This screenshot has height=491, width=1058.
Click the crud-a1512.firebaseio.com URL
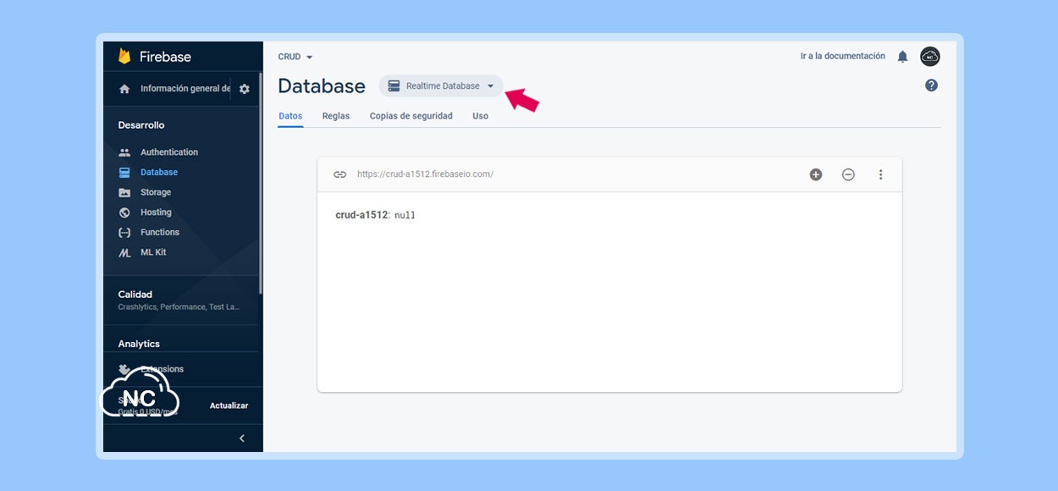425,174
